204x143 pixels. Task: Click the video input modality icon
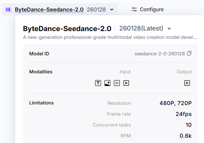coord(126,83)
